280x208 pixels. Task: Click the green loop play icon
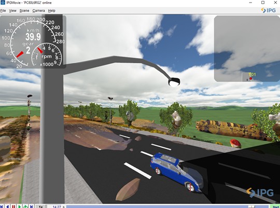[x=25, y=206]
